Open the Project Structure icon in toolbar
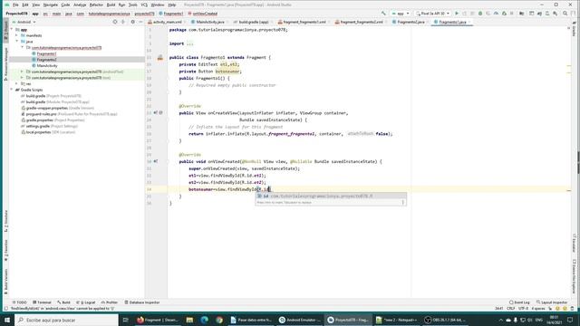The height and width of the screenshot is (326, 580). pos(522,14)
